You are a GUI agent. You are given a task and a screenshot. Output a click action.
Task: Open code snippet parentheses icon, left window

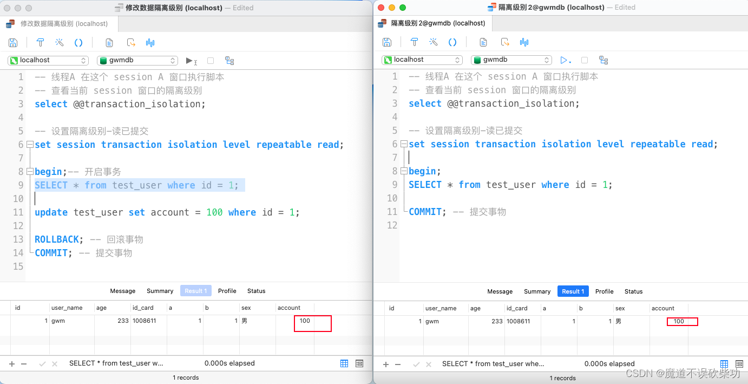pos(78,43)
